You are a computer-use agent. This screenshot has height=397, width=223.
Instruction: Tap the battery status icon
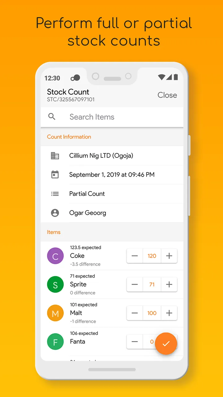point(176,77)
